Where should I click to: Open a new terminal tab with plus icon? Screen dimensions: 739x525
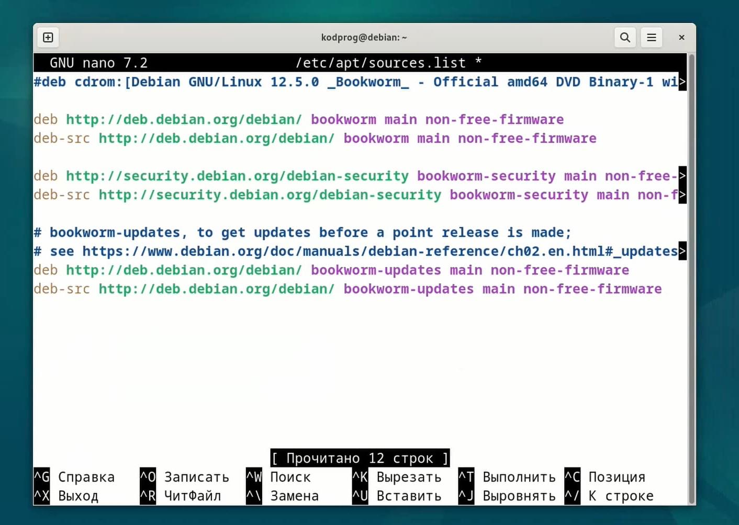[x=48, y=38]
